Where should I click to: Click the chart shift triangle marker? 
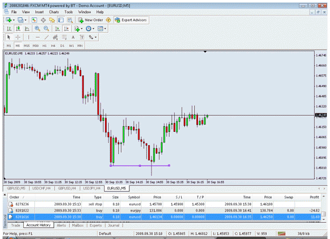[x=205, y=52]
